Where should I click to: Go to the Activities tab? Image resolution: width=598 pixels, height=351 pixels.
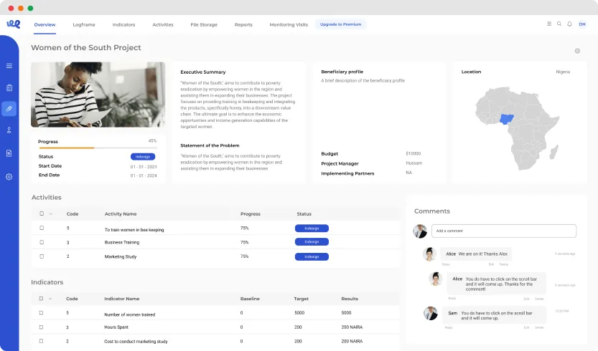coord(163,24)
